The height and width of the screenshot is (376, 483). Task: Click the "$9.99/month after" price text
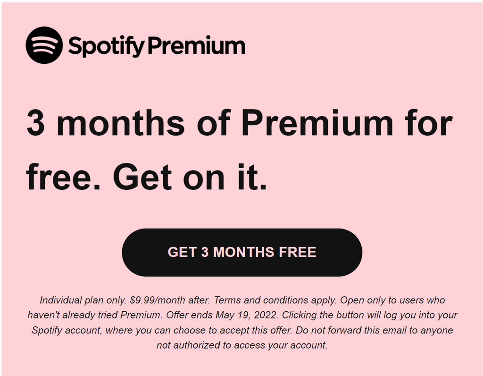click(x=170, y=300)
